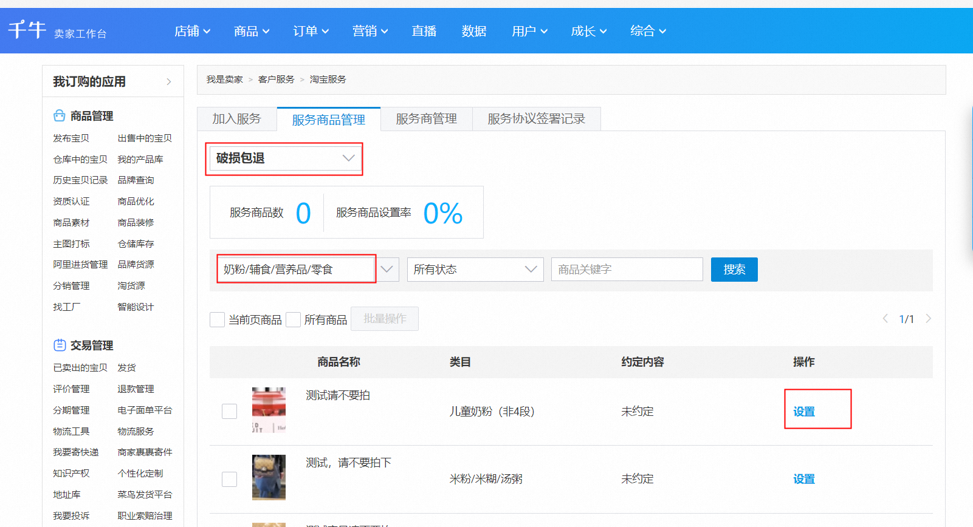
Task: Open 智能设计 in sidebar
Action: tap(136, 307)
